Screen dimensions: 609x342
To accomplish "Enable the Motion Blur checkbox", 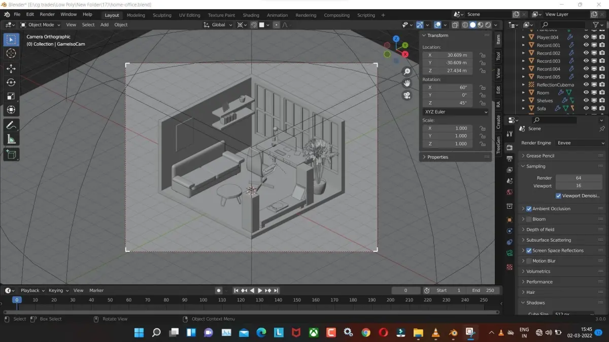I will coord(529,261).
